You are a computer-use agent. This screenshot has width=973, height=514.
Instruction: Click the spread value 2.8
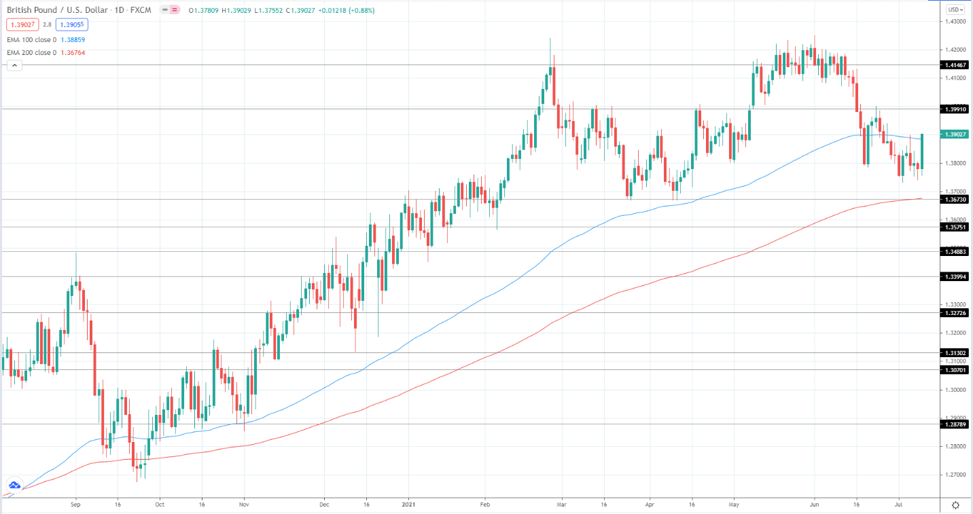pyautogui.click(x=47, y=24)
